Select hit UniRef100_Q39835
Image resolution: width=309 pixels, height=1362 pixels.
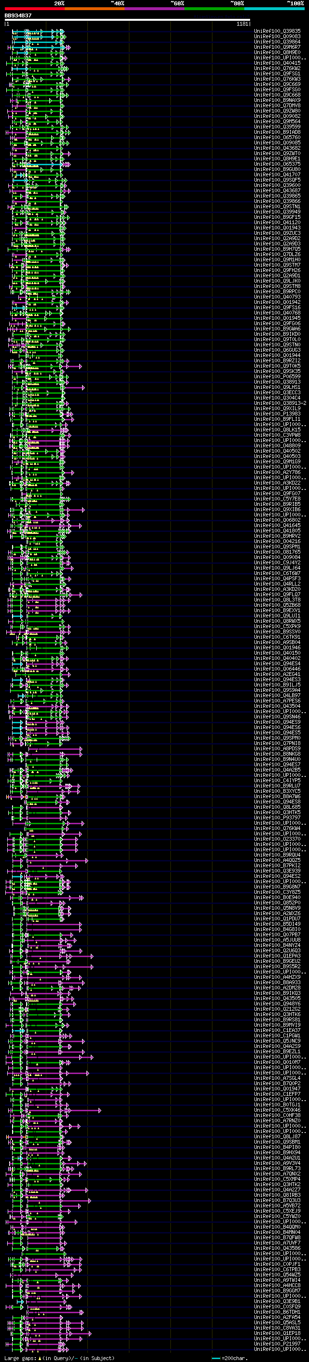[277, 31]
